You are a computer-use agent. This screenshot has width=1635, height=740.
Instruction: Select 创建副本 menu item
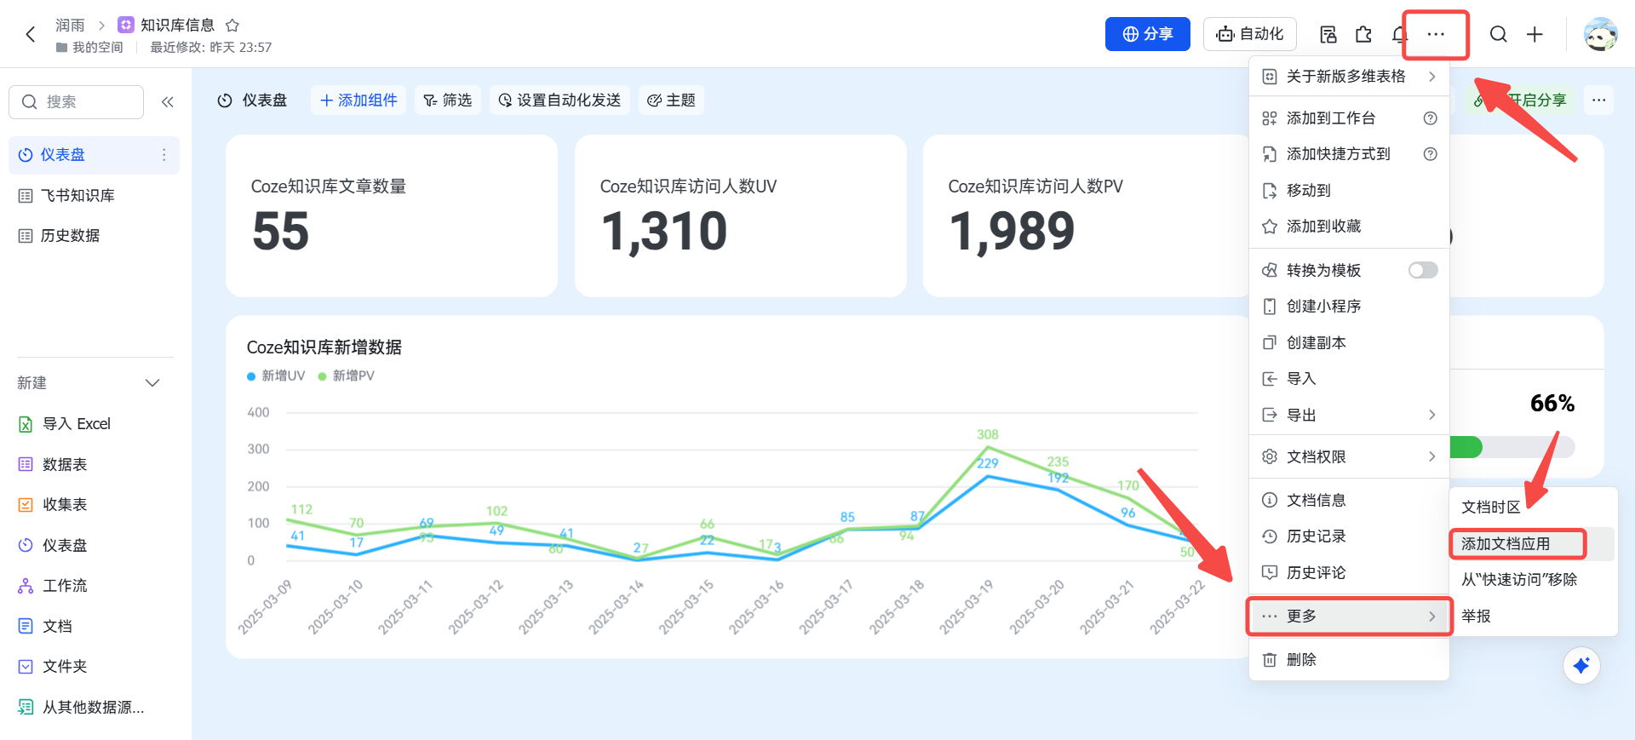1349,343
